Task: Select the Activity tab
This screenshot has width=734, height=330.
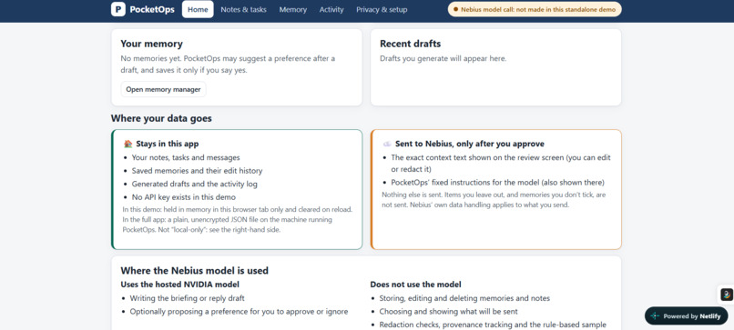Action: point(331,9)
